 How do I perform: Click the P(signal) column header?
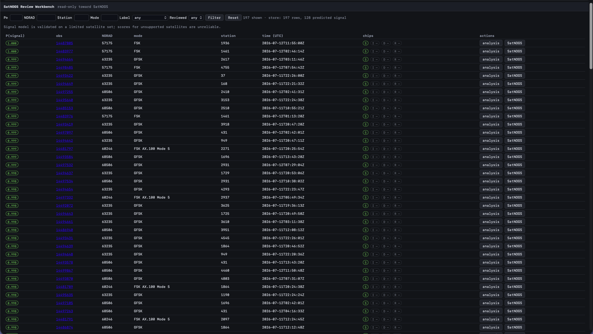point(15,36)
